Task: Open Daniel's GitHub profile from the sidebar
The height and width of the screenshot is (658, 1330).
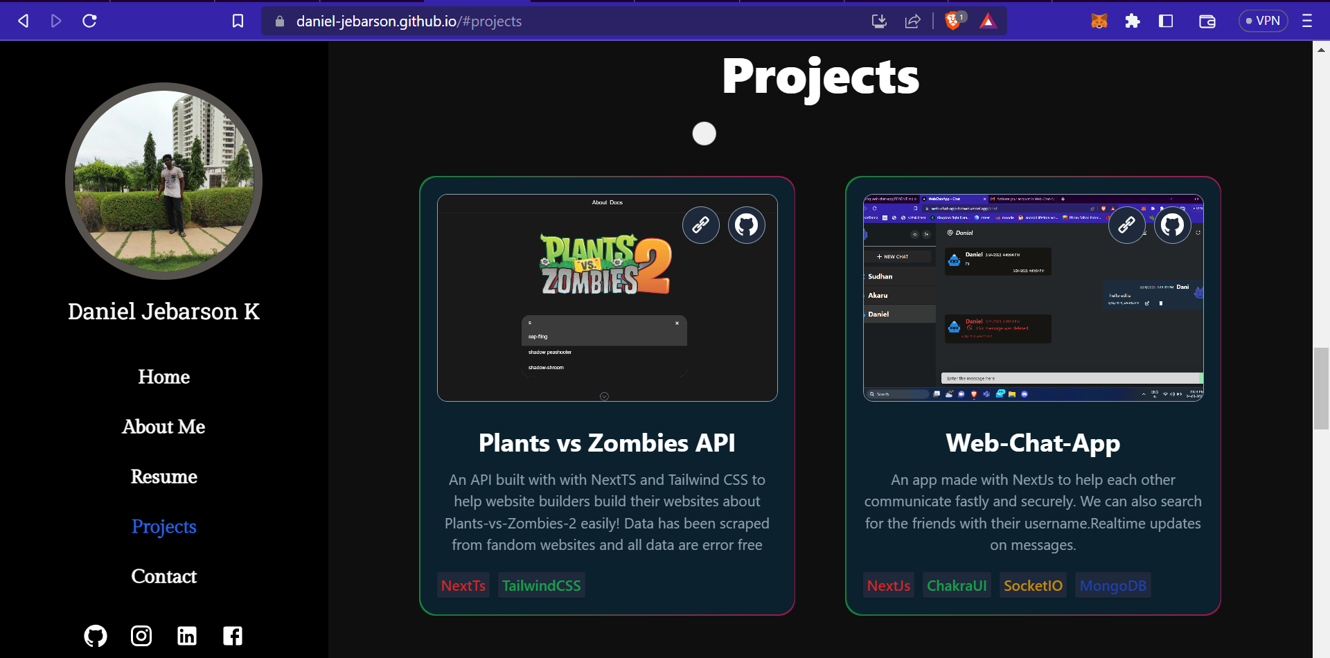Action: pyautogui.click(x=95, y=635)
